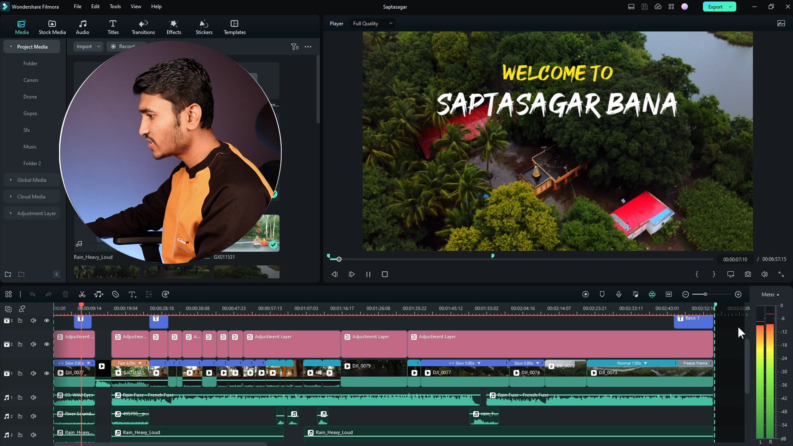The width and height of the screenshot is (793, 446).
Task: Select the Gopro folder
Action: tap(30, 114)
